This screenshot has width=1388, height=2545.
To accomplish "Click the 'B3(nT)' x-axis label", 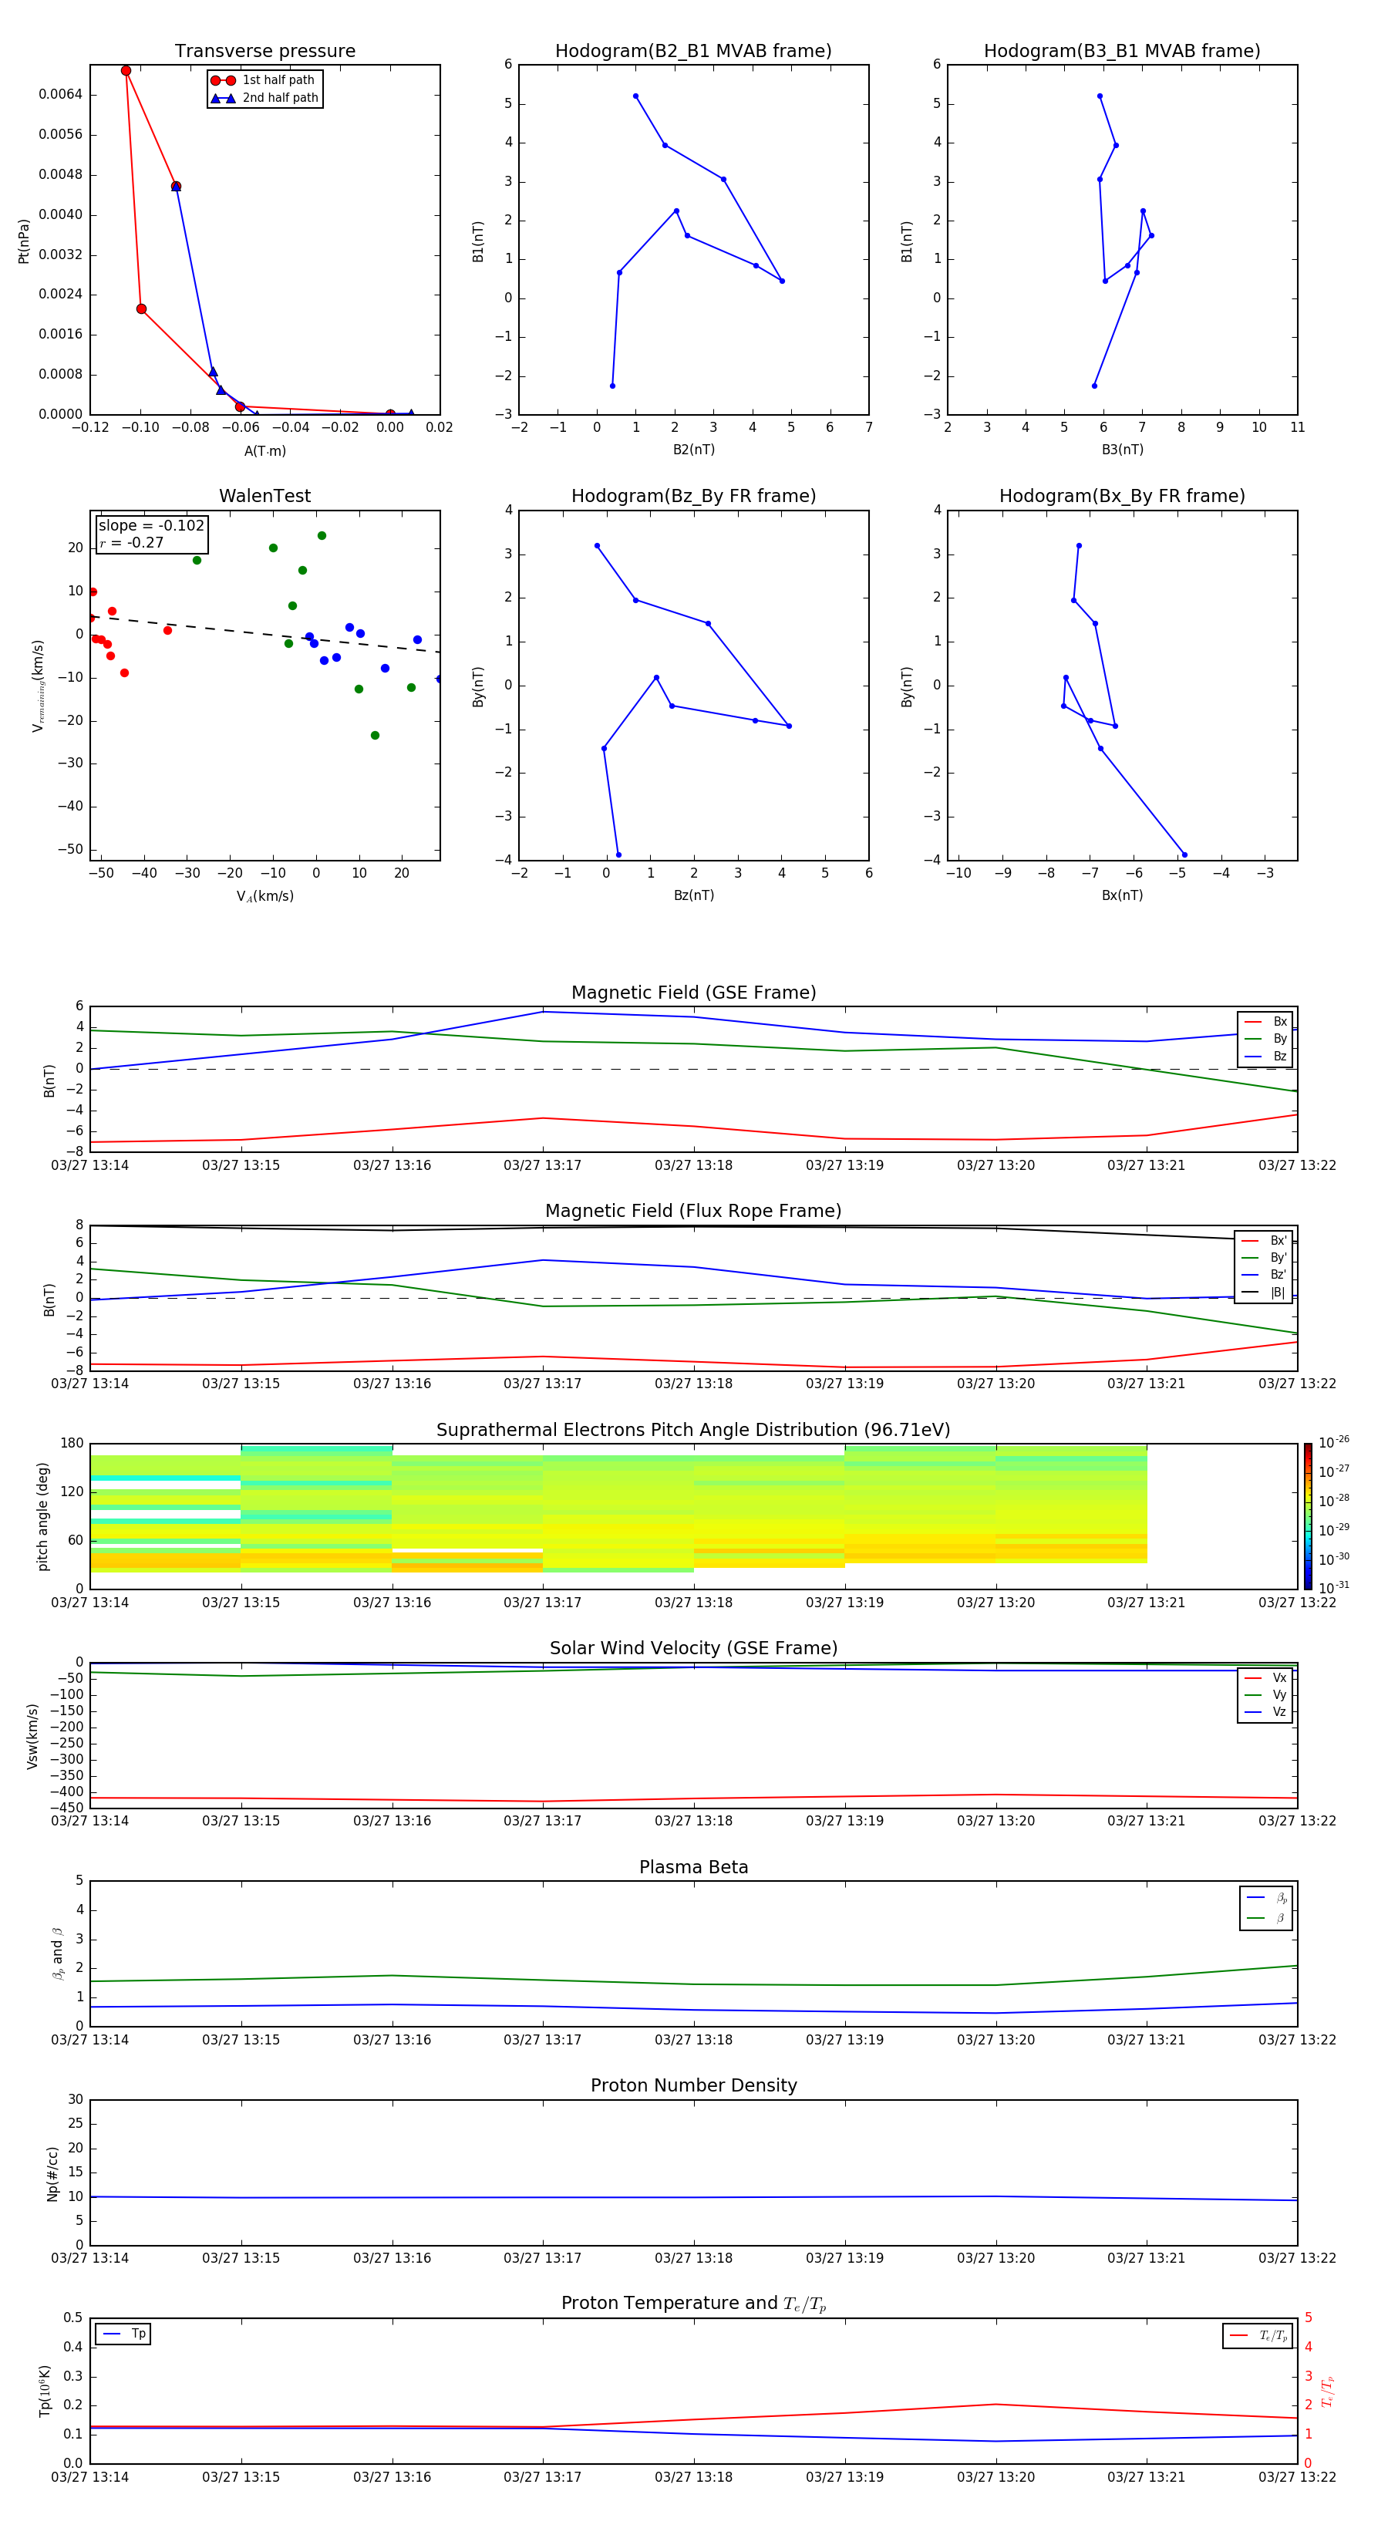I will coord(1122,450).
